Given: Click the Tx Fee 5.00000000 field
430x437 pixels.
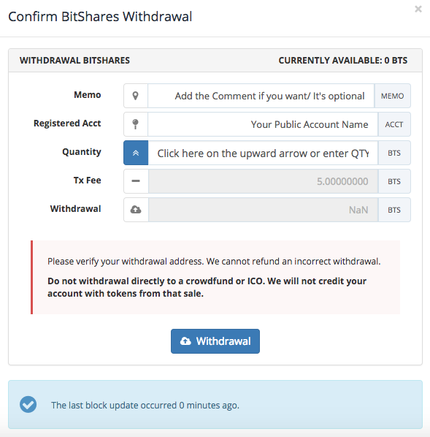Looking at the screenshot, I should pyautogui.click(x=263, y=181).
